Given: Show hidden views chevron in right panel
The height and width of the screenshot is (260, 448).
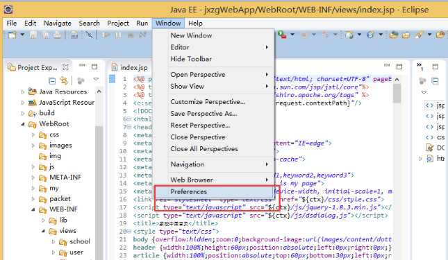Looking at the screenshot, I should pyautogui.click(x=420, y=66).
